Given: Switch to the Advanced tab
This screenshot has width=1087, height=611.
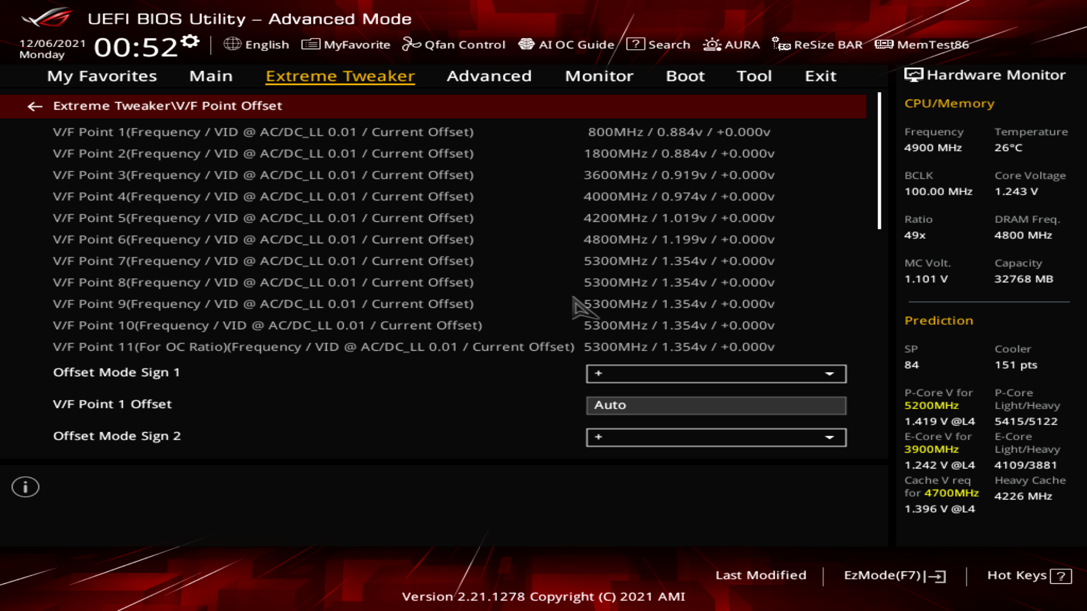Looking at the screenshot, I should pos(489,76).
